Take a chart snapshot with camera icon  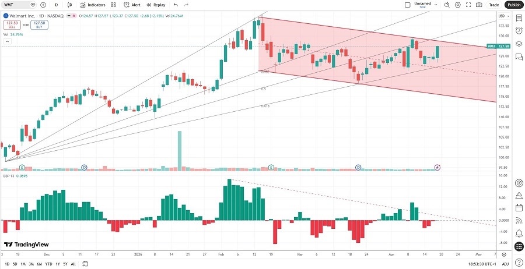tap(479, 5)
